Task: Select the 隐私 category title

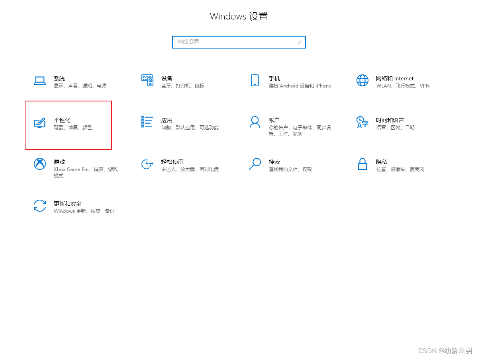Action: click(x=382, y=162)
